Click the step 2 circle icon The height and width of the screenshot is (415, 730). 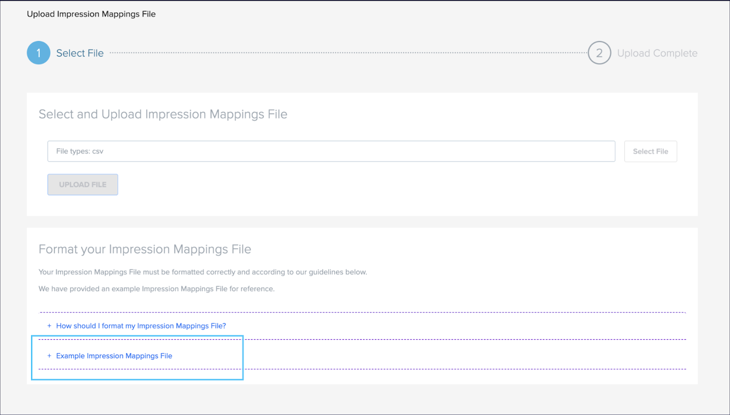[599, 53]
